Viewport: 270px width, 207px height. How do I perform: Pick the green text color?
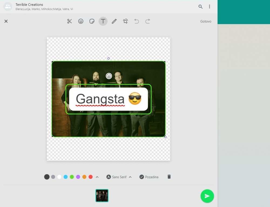pos(72,177)
